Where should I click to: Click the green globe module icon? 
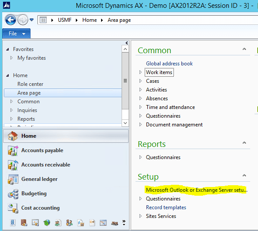47,223
